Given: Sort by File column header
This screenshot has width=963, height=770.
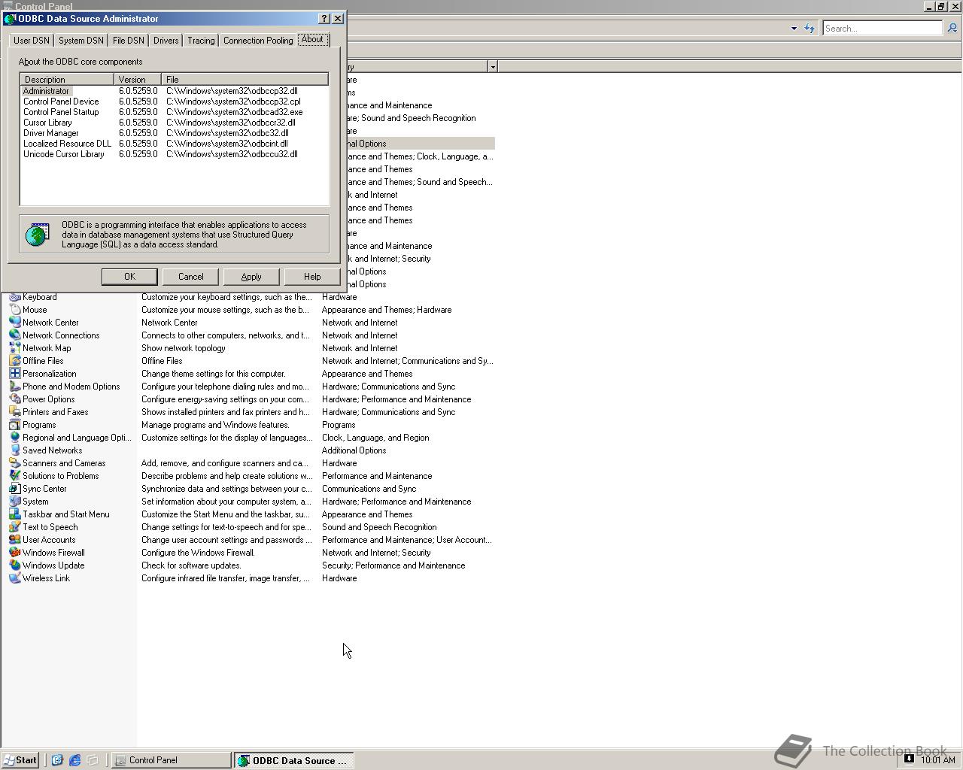Looking at the screenshot, I should [x=245, y=79].
